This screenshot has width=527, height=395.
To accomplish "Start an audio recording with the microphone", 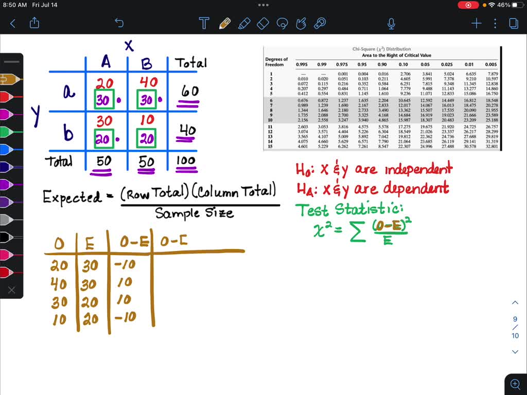I will 391,23.
